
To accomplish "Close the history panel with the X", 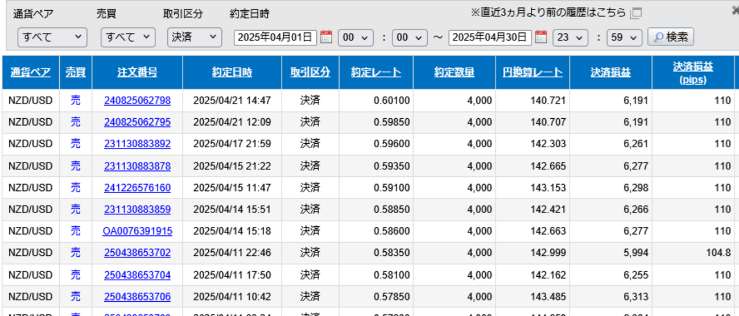I will tap(735, 10).
